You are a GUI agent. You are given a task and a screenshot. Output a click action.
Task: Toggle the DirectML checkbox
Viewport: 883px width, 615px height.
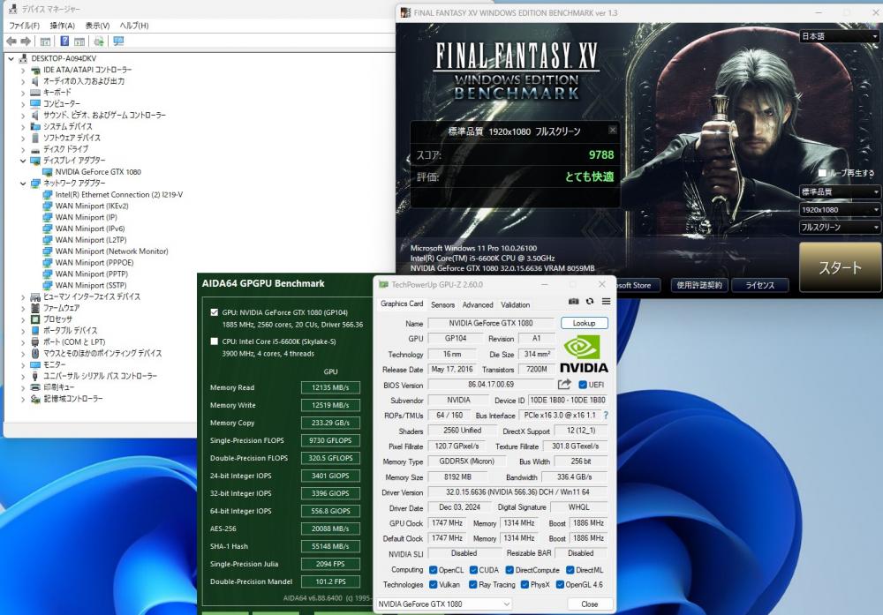click(x=570, y=570)
